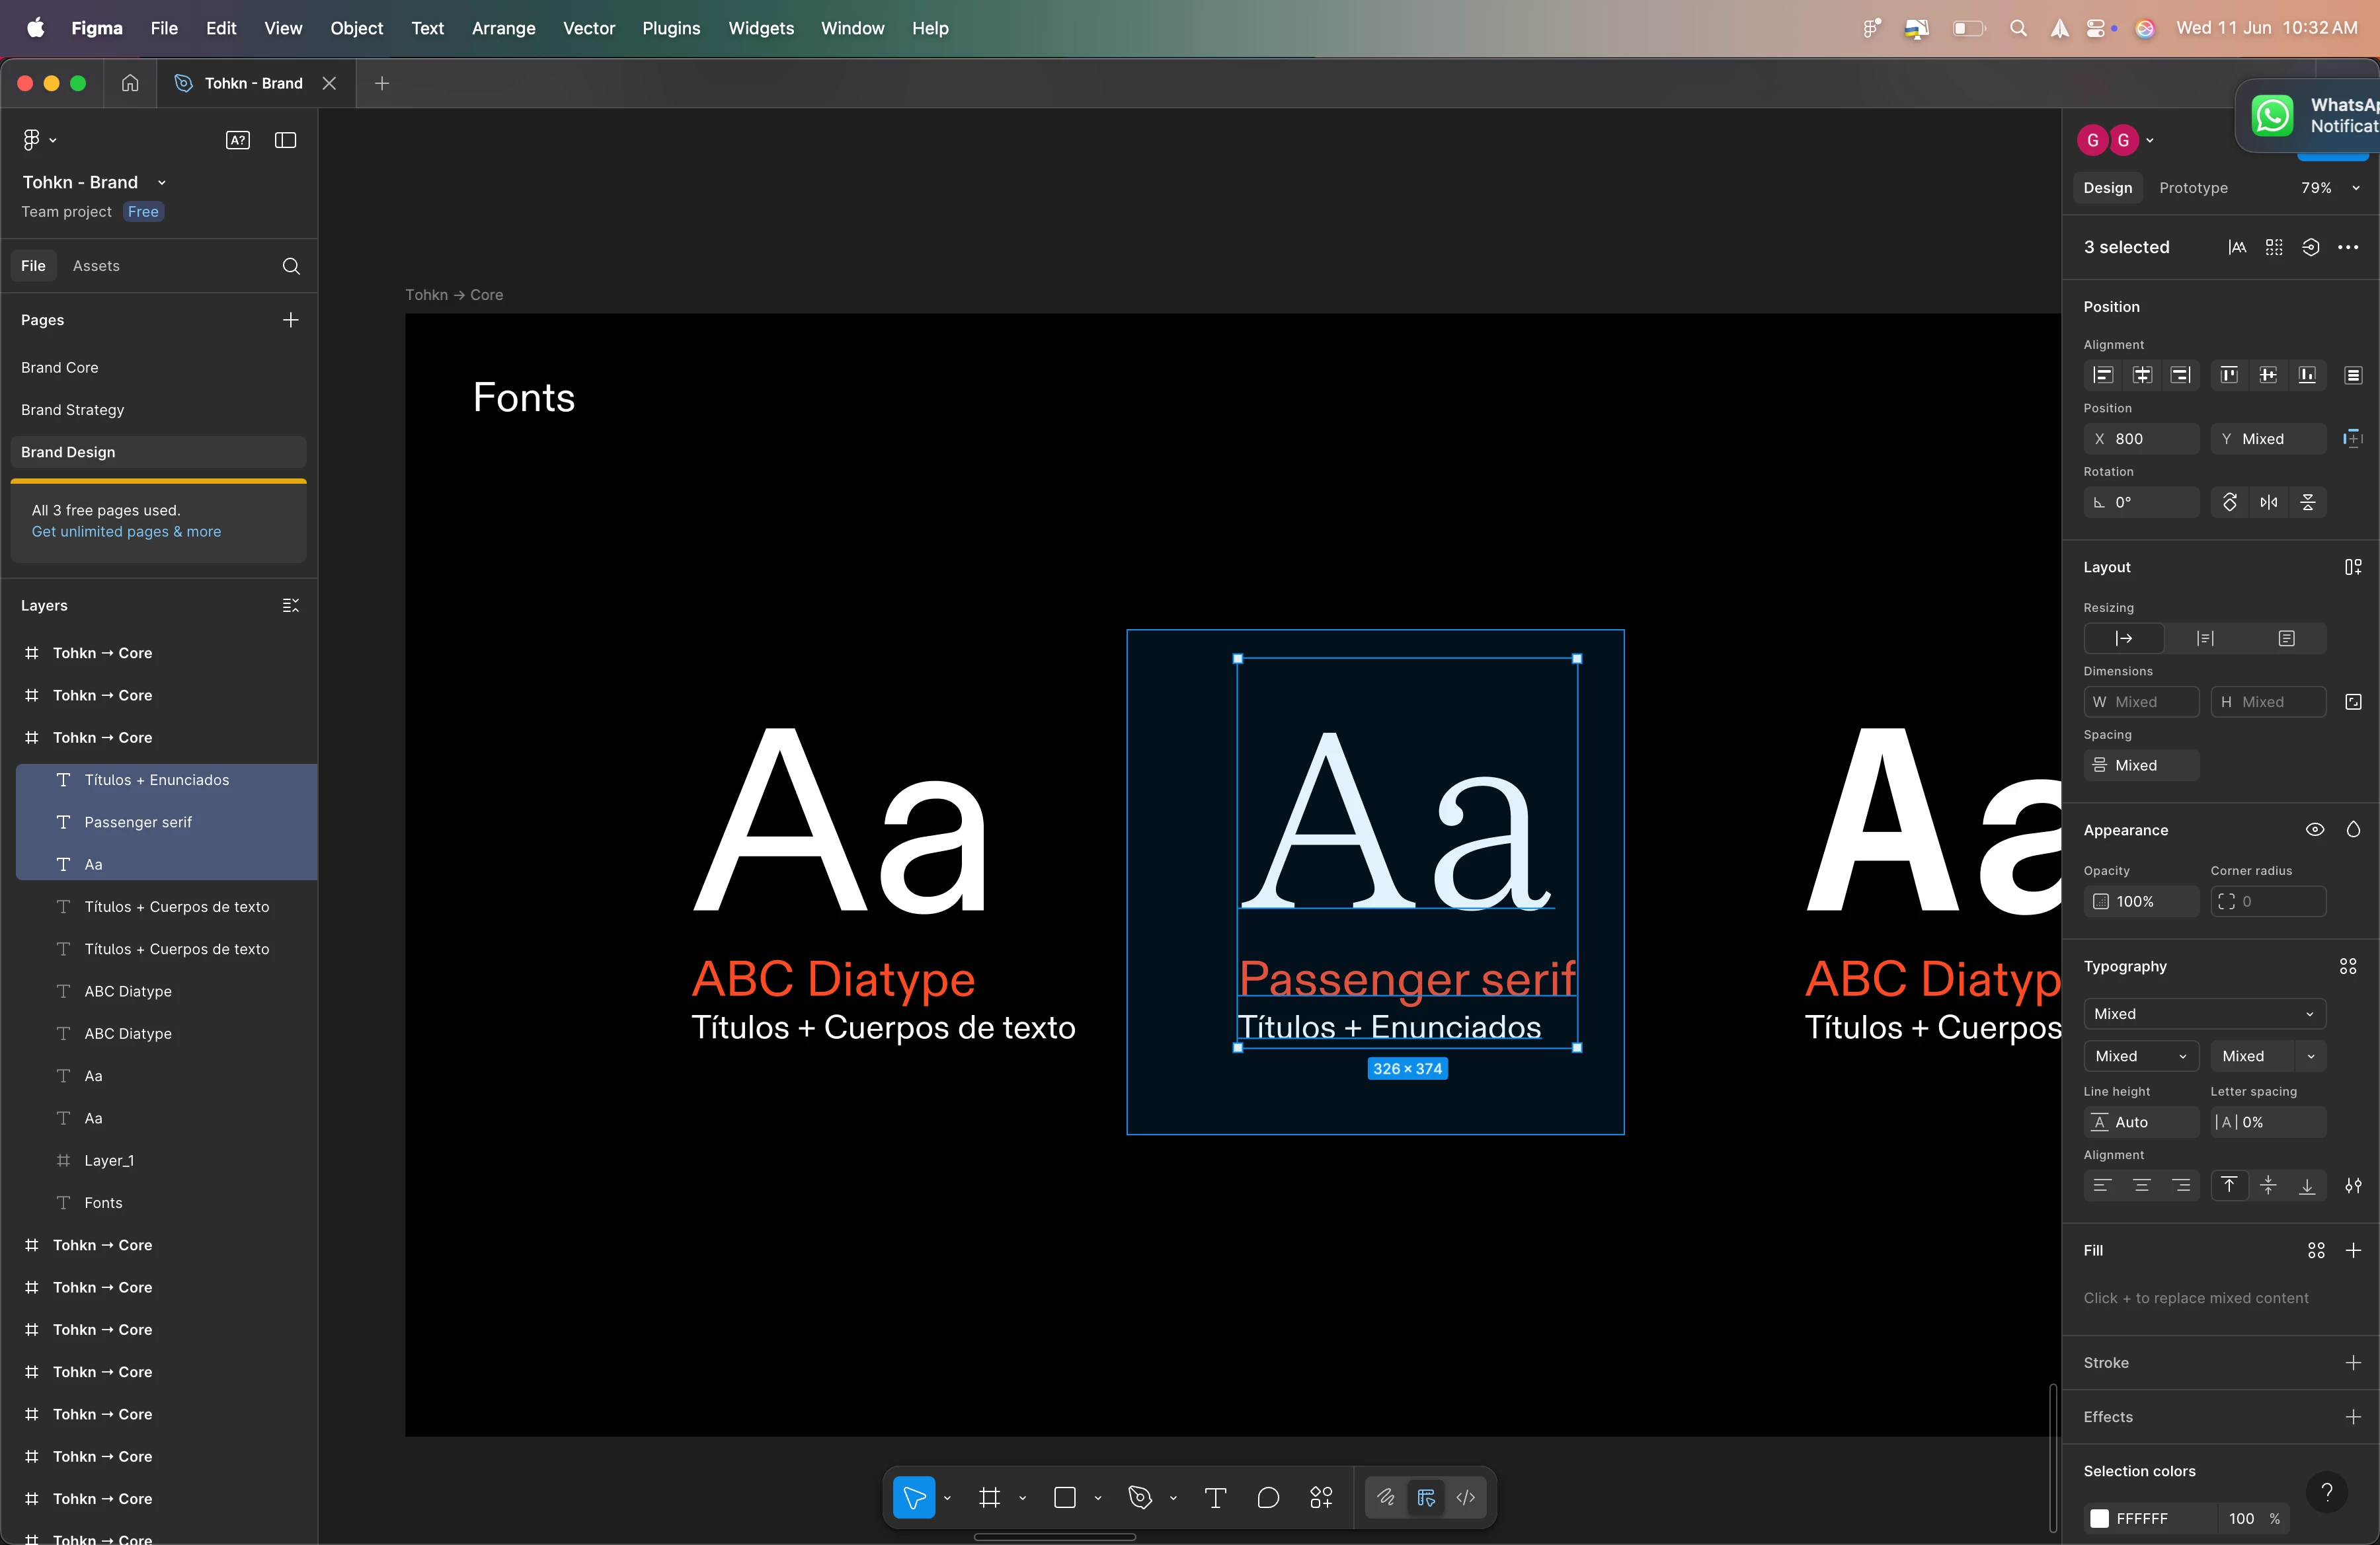Switch to Dev Mode in bottom toolbar
The image size is (2380, 1545).
[1466, 1497]
